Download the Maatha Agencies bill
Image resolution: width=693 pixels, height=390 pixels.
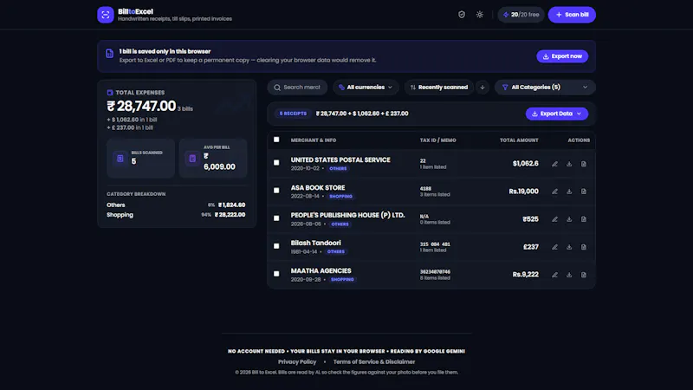569,275
